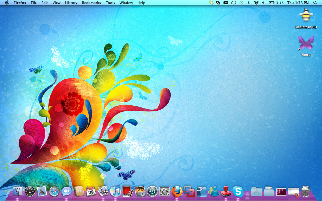
Task: Open the Trash in the Dock
Action: click(x=305, y=191)
